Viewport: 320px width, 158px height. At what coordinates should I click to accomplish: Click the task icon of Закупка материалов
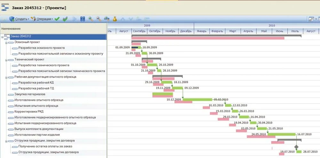pos(11,95)
